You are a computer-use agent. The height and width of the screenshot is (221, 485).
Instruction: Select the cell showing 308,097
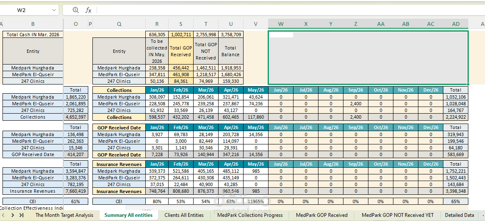point(157,97)
